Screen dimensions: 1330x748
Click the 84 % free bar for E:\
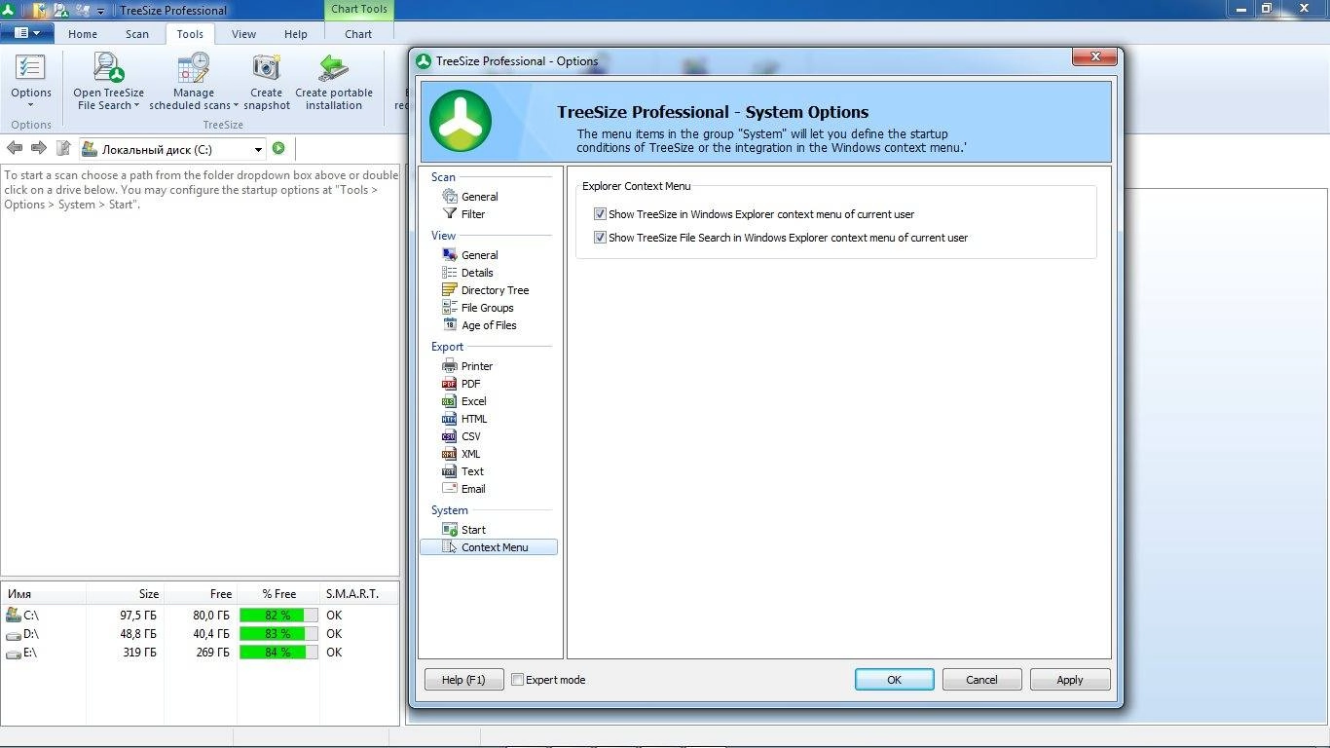pos(277,653)
